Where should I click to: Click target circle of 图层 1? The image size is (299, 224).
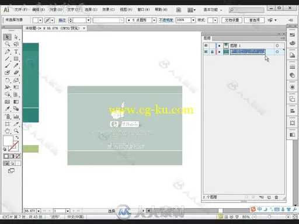tap(277, 45)
